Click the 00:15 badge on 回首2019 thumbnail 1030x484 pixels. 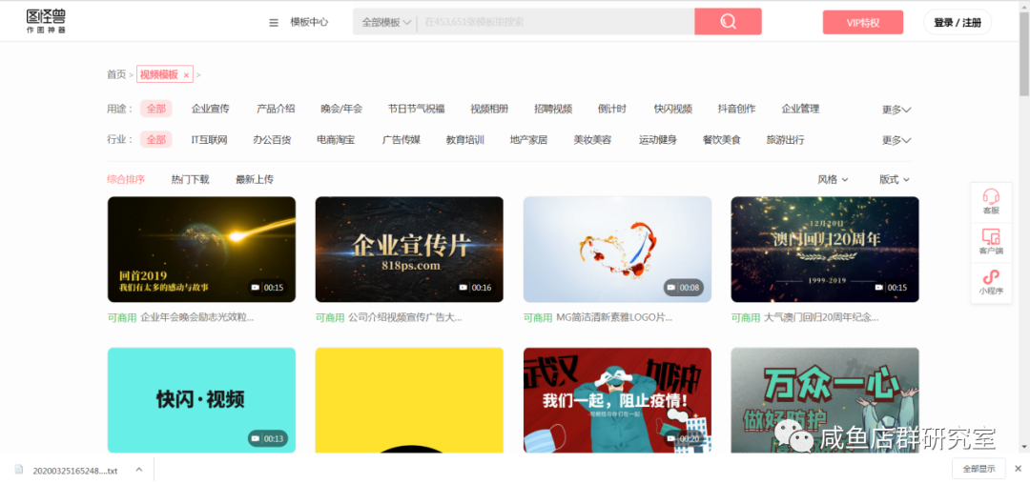pyautogui.click(x=267, y=287)
